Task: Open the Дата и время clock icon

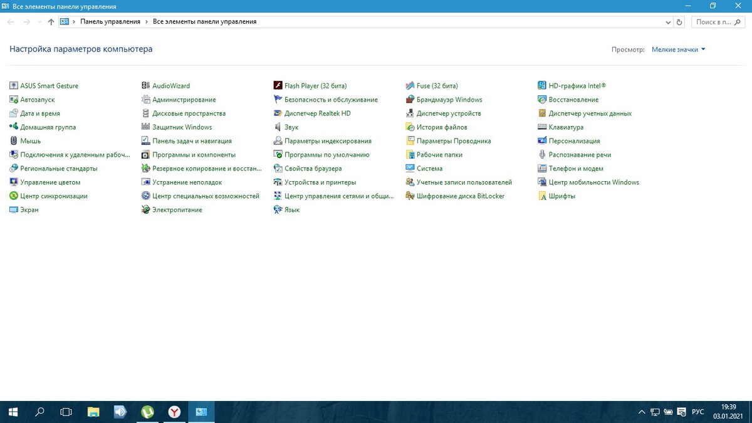Action: point(14,113)
